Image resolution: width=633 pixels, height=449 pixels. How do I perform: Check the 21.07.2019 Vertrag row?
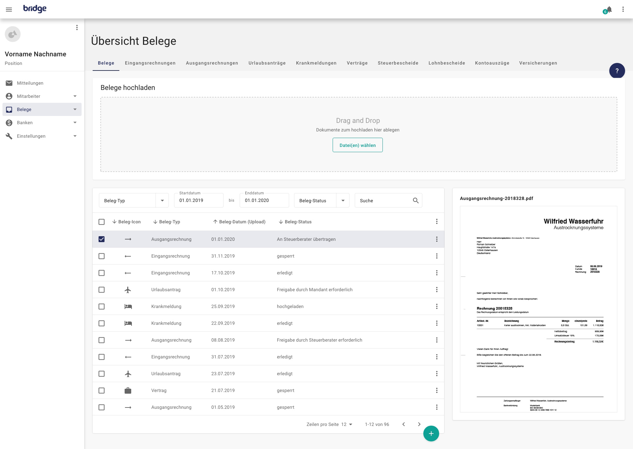102,390
